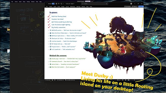The image size is (166, 93).
Task: Open the History tab in OneNote window
Action: pos(28,2)
